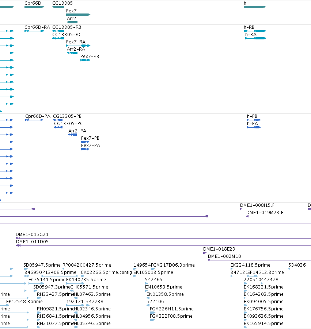Click EST RH21077.5prime

[x=38, y=327]
